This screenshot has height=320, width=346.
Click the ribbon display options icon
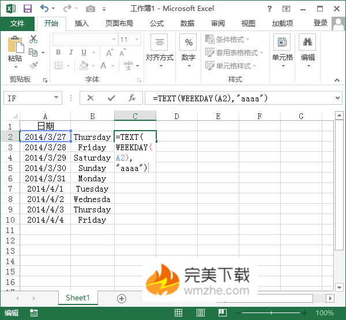coord(286,9)
